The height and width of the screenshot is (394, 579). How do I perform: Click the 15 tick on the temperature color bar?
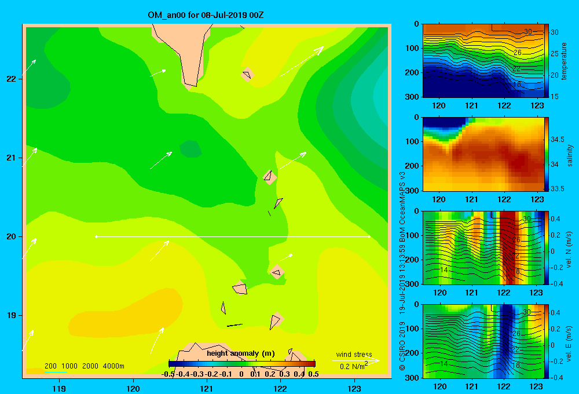pos(555,96)
